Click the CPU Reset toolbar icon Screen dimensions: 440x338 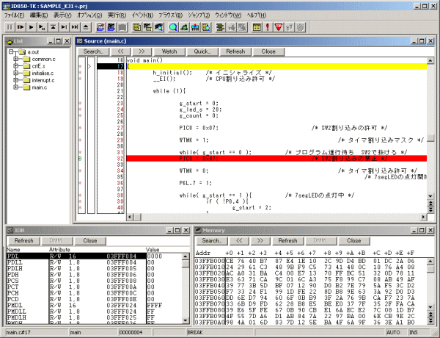[x=86, y=27]
